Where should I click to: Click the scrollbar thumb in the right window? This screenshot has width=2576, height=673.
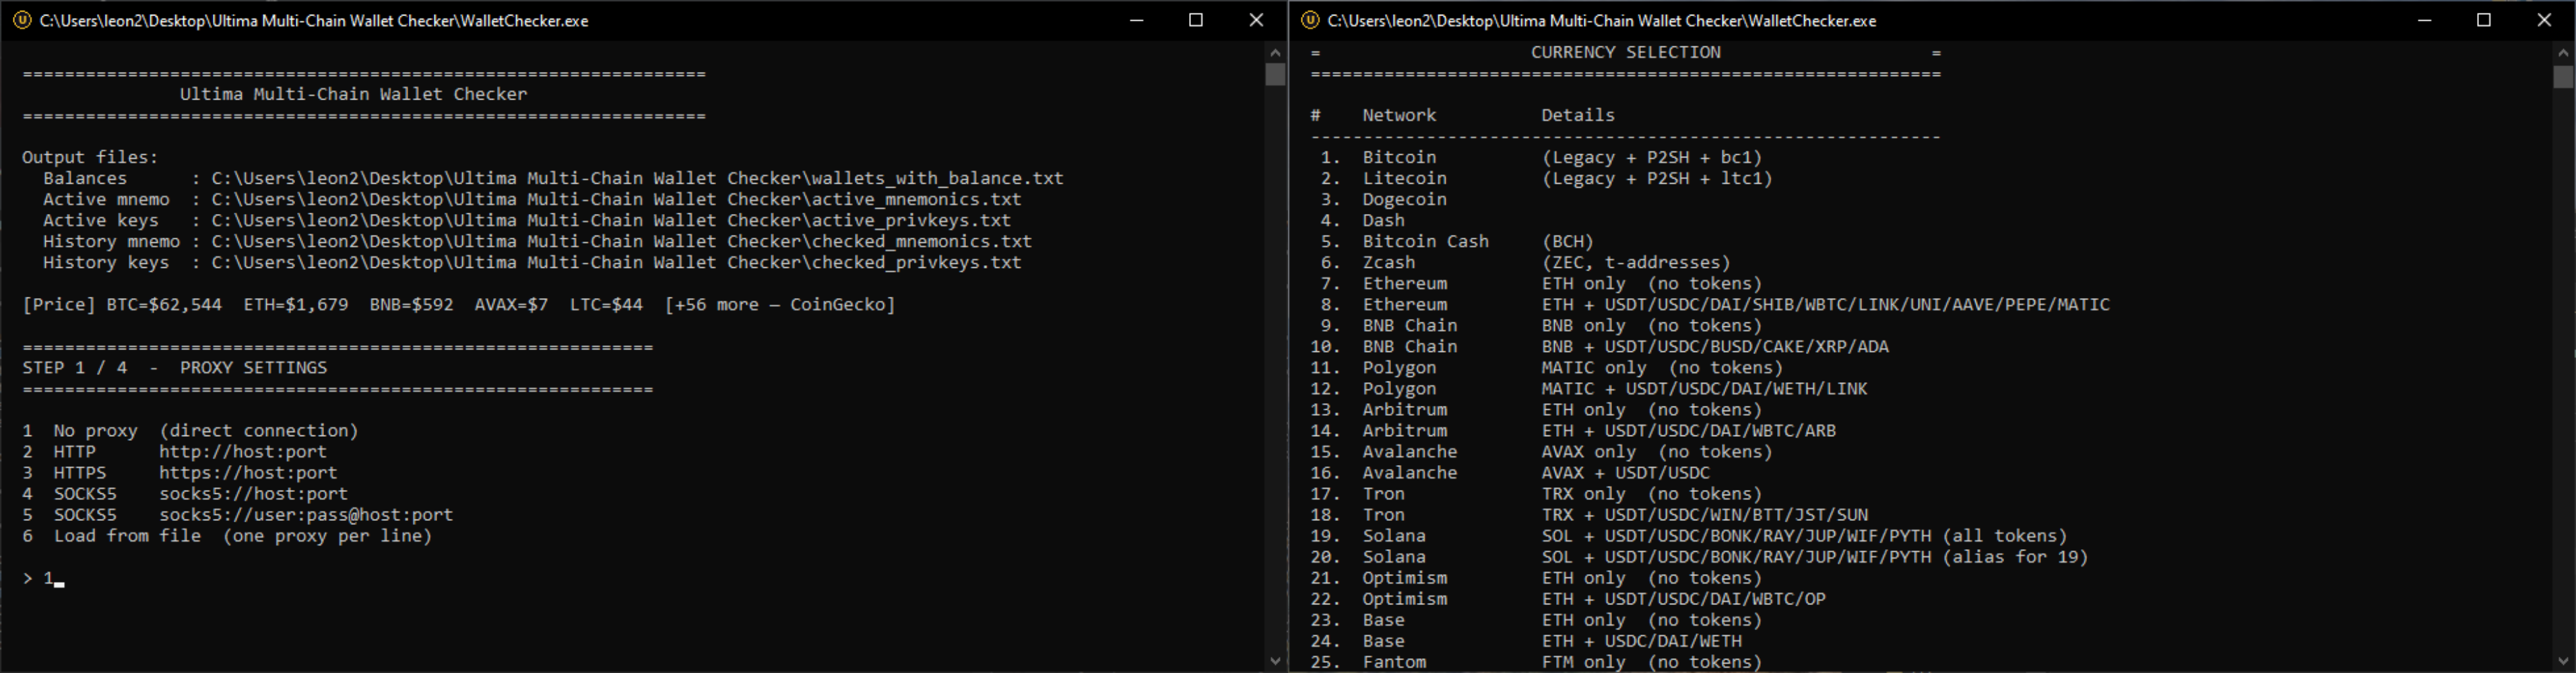point(2563,77)
